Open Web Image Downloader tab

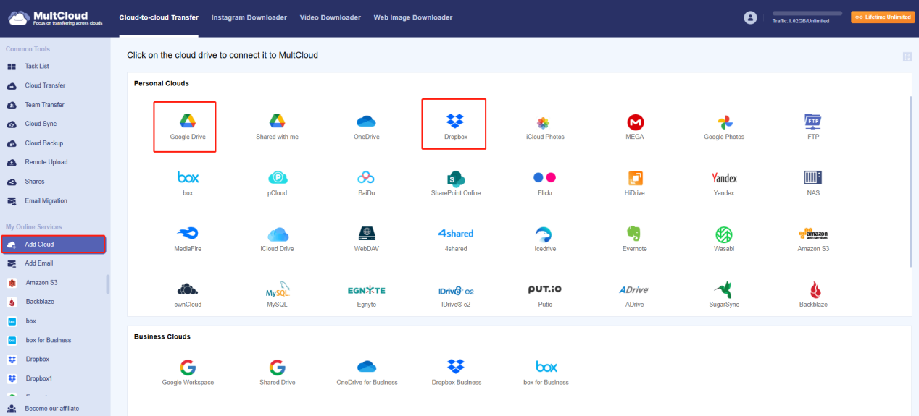pyautogui.click(x=412, y=17)
